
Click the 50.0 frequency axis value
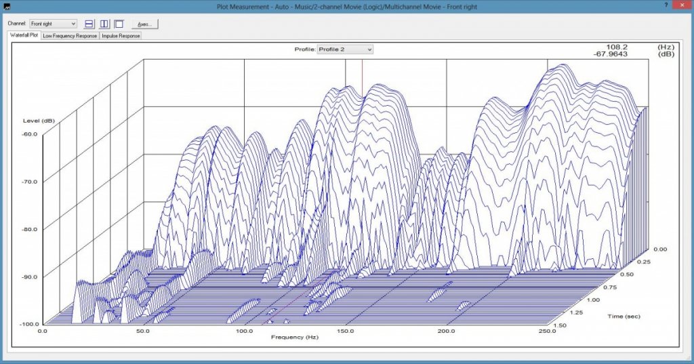(143, 331)
